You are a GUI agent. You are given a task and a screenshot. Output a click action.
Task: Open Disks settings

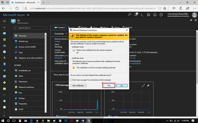coord(29,76)
